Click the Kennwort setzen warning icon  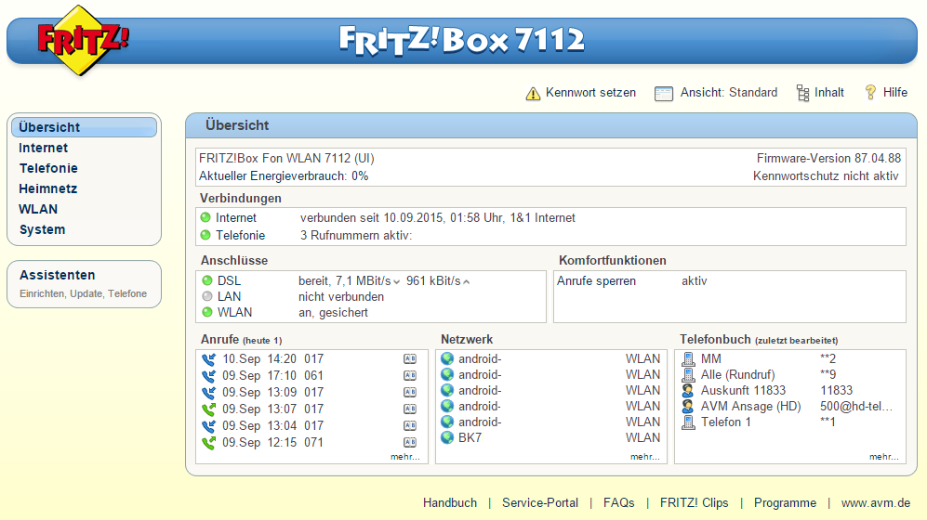pyautogui.click(x=533, y=93)
